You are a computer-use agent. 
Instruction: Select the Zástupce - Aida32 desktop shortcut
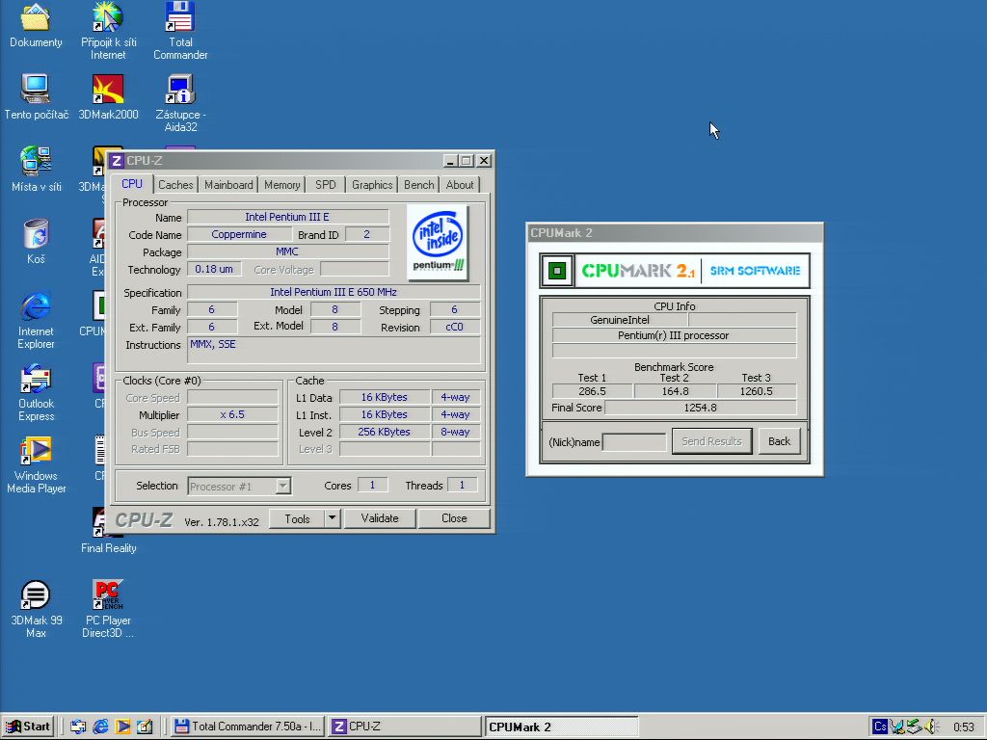[180, 102]
